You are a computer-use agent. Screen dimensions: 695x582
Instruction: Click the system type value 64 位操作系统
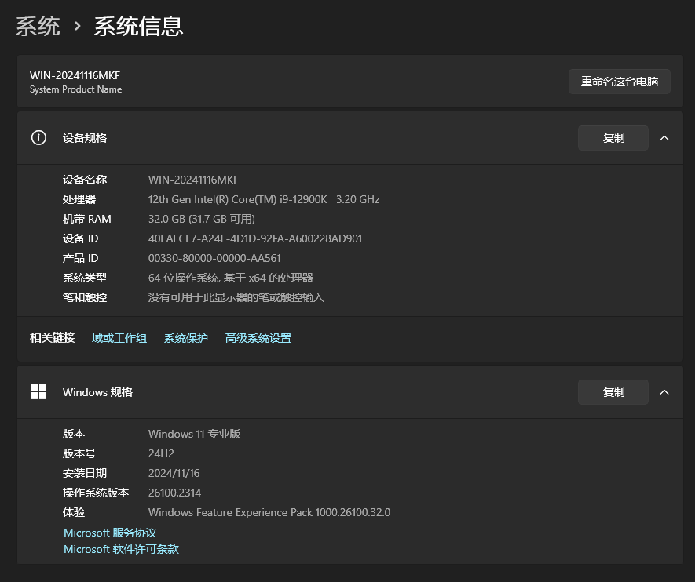click(230, 278)
